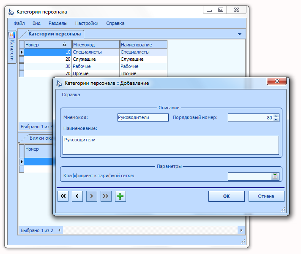Select row marker for Служащие row

(22, 59)
